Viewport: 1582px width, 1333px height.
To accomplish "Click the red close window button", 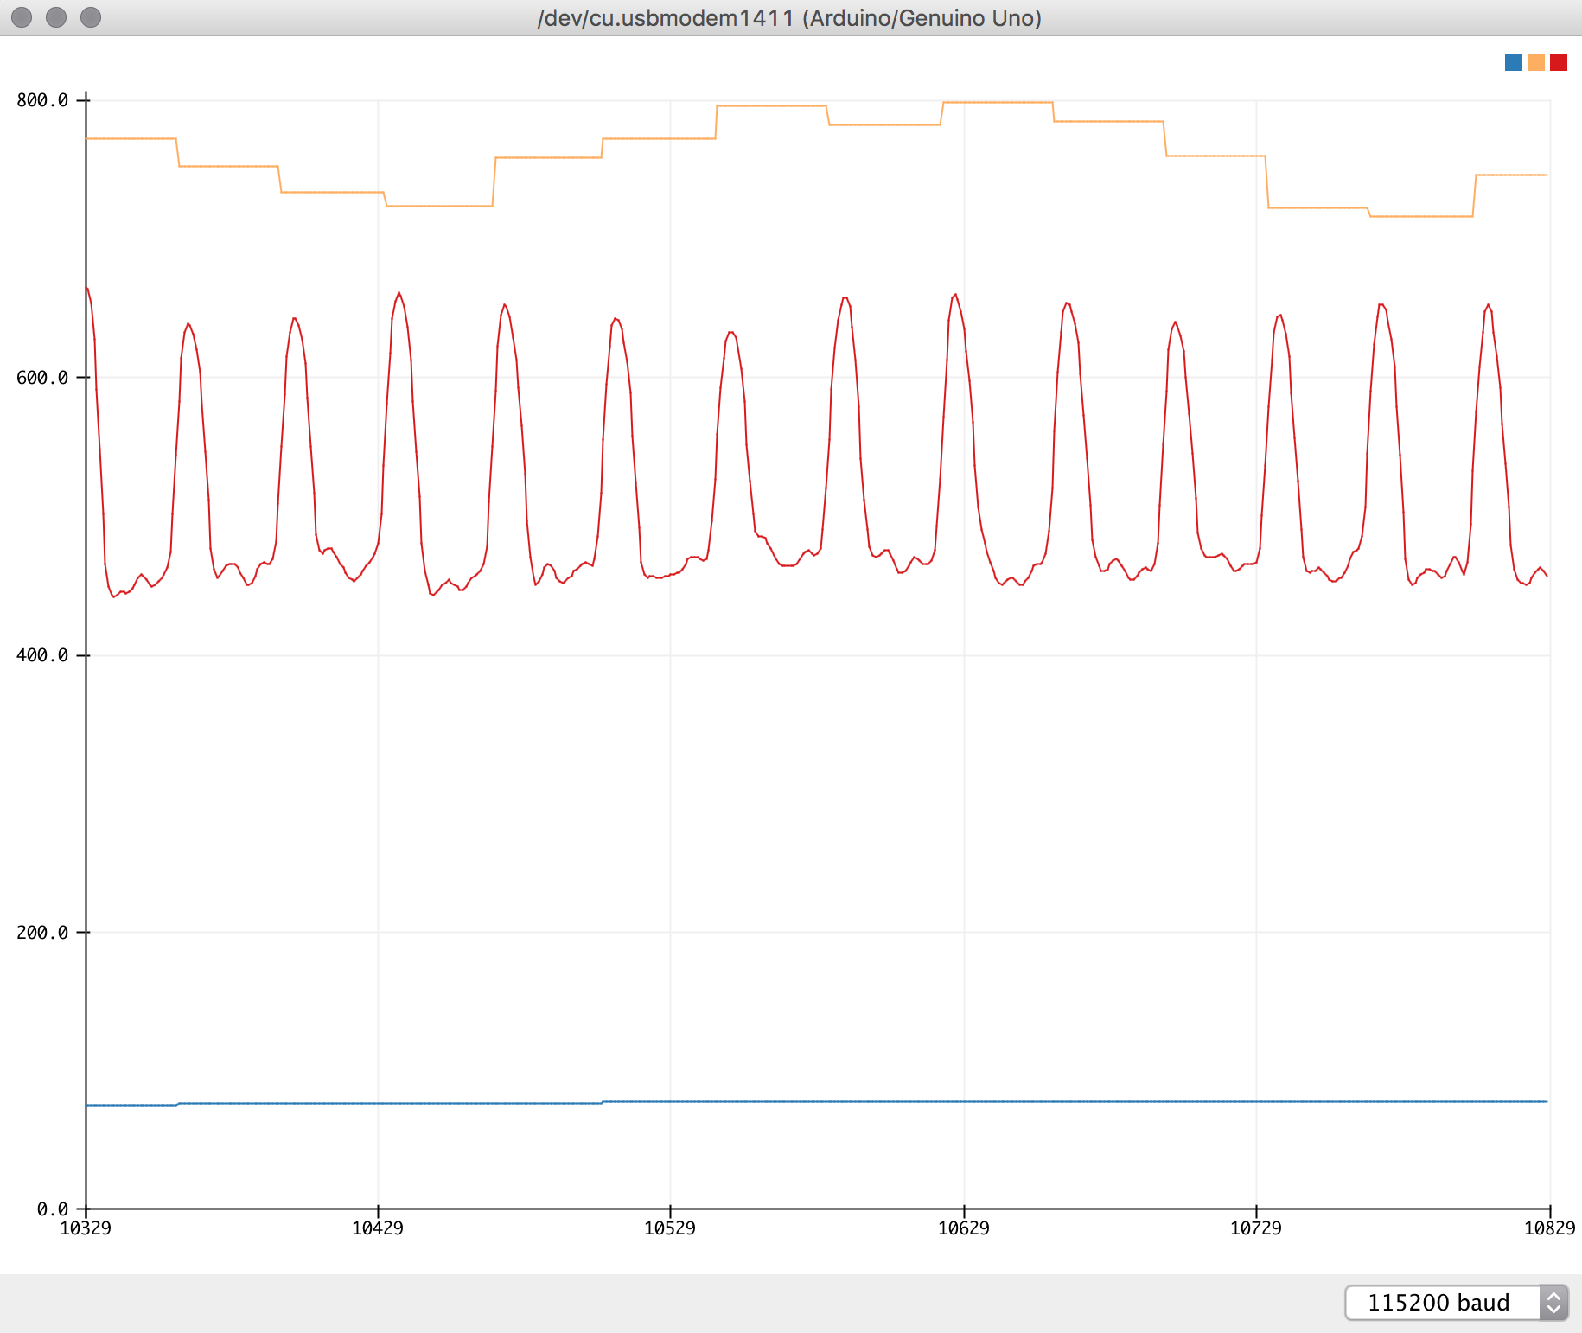I will coord(22,17).
